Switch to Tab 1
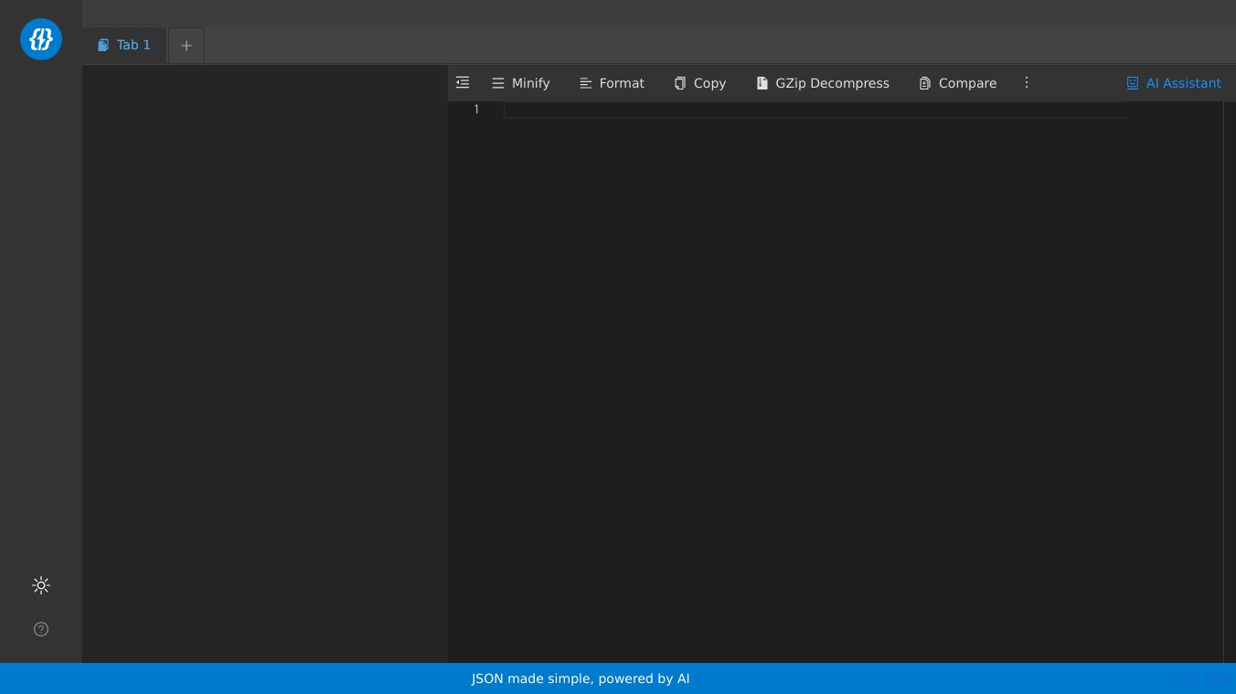Screen dimensions: 1236x694 [123, 45]
